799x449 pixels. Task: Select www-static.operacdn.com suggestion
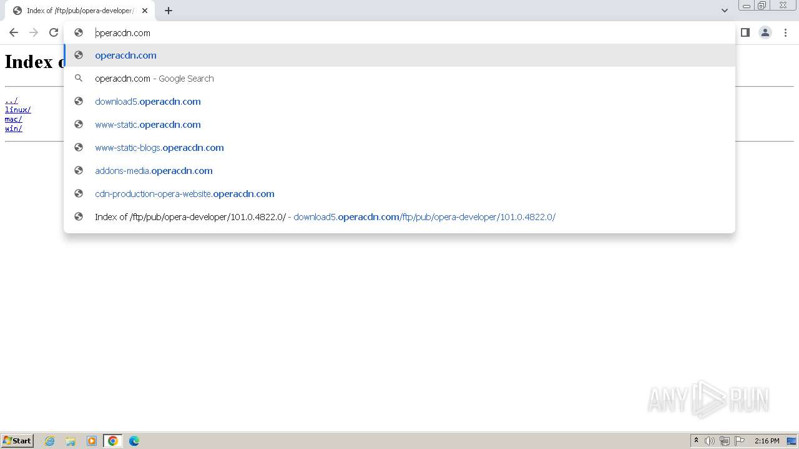[x=399, y=125]
